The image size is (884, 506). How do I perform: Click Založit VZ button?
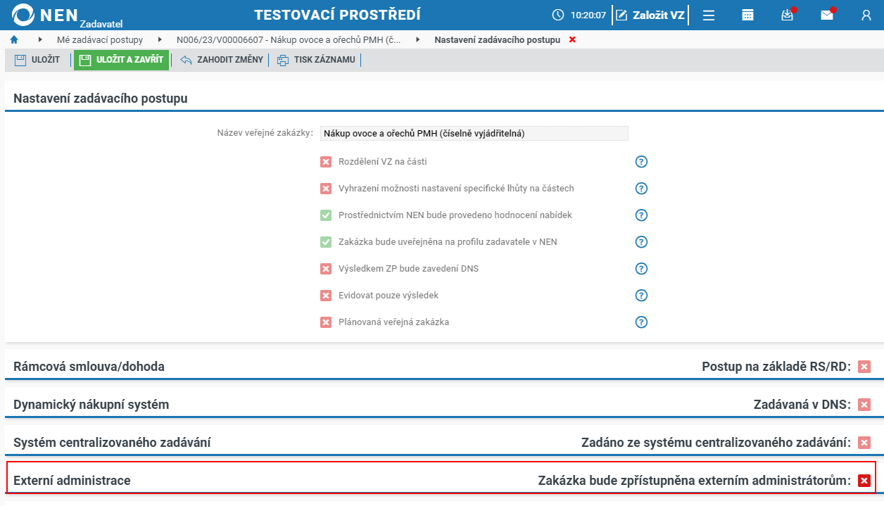click(650, 15)
